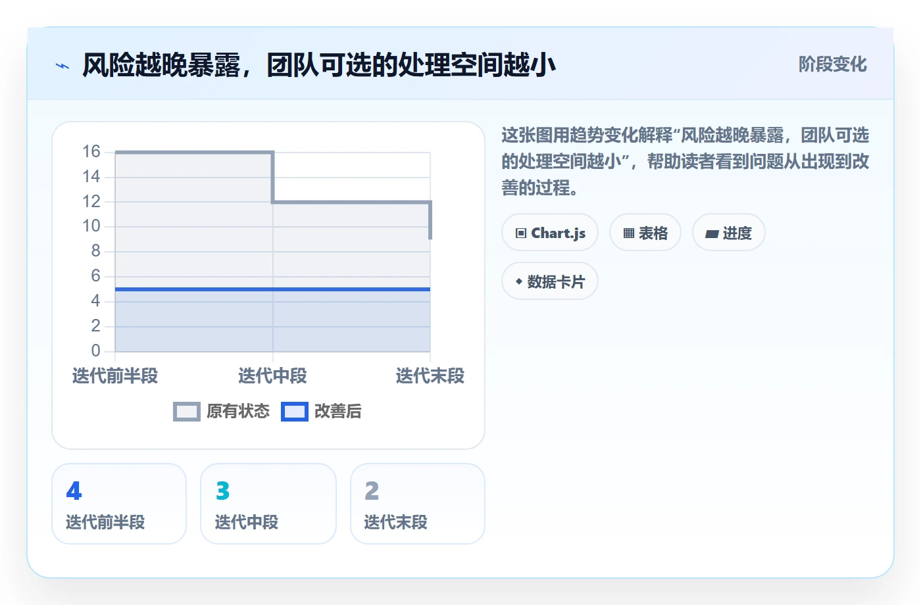Toggle the 改善后 legend series
The height and width of the screenshot is (605, 921).
point(321,412)
